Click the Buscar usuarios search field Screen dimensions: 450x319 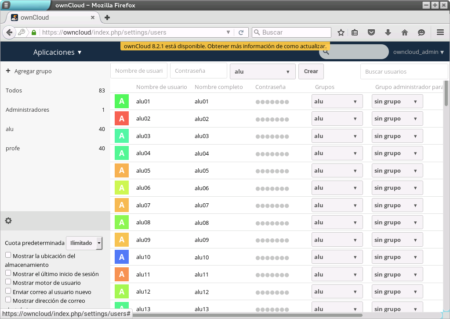point(403,71)
